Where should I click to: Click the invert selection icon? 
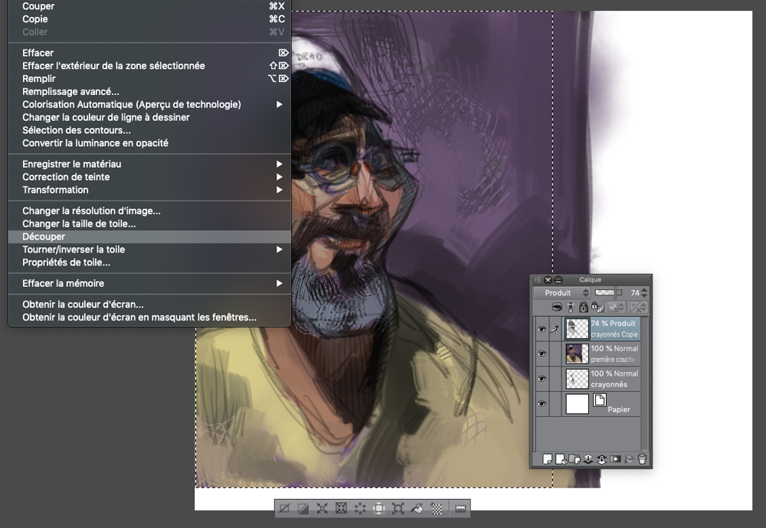[x=303, y=508]
